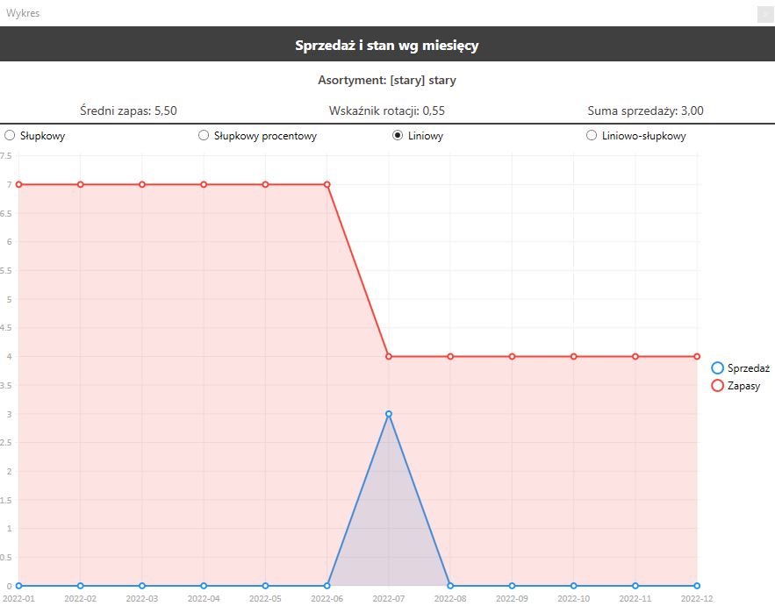Screen dimensions: 775x606
Task: Click the Wskaźnik rotacji indicator text
Action: (386, 111)
